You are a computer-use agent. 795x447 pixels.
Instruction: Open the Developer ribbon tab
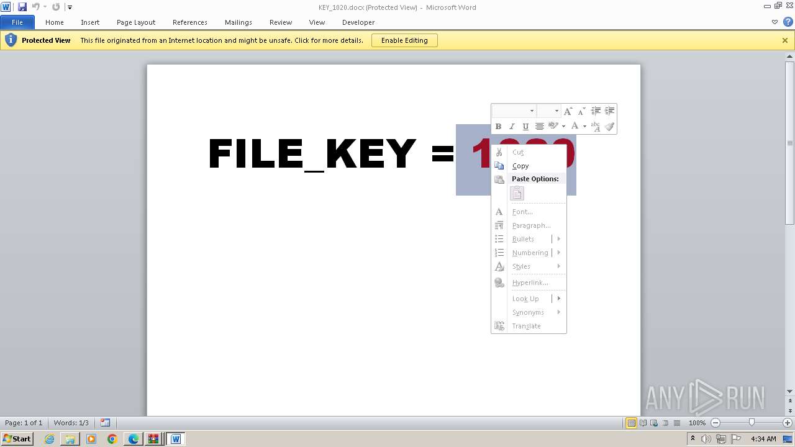(358, 22)
